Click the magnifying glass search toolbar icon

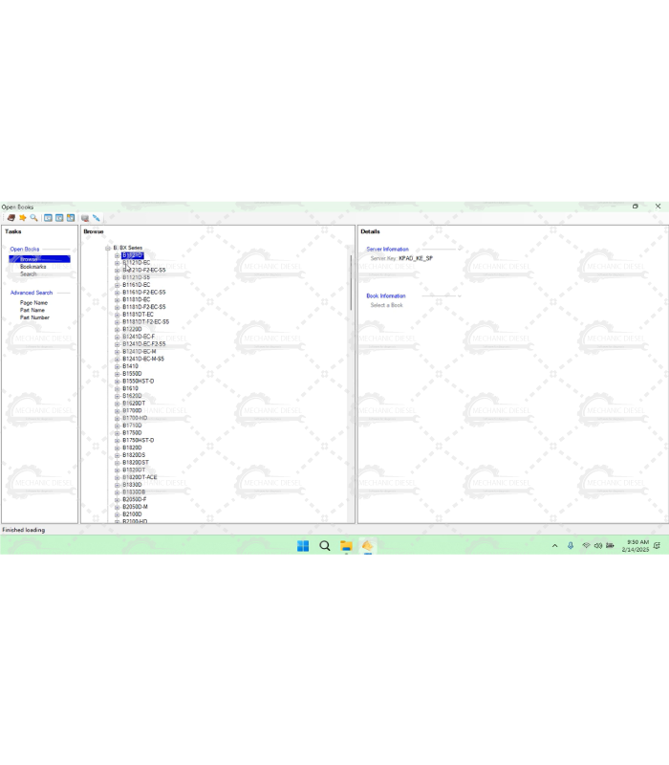33,218
